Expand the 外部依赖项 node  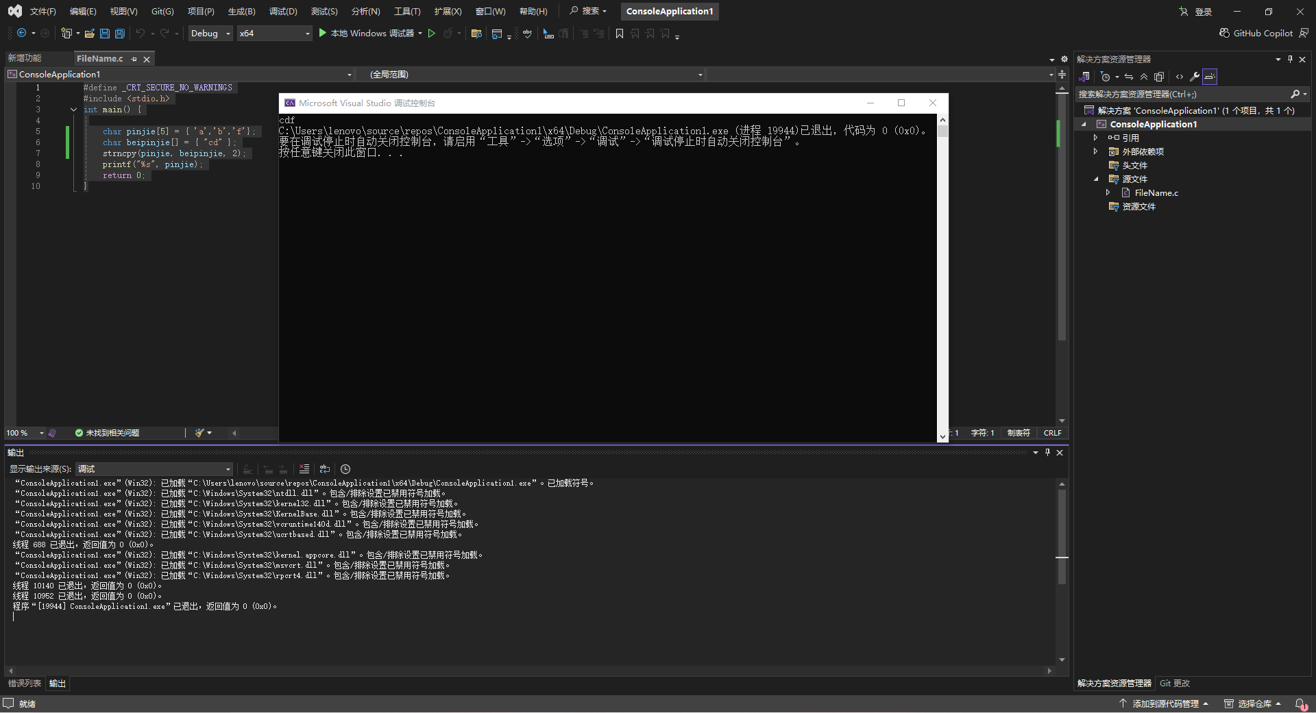tap(1095, 151)
